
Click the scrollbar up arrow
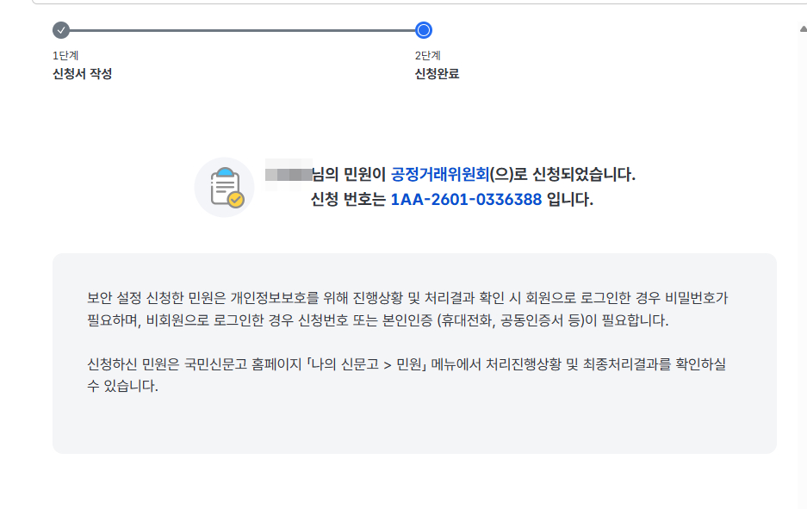click(803, 29)
